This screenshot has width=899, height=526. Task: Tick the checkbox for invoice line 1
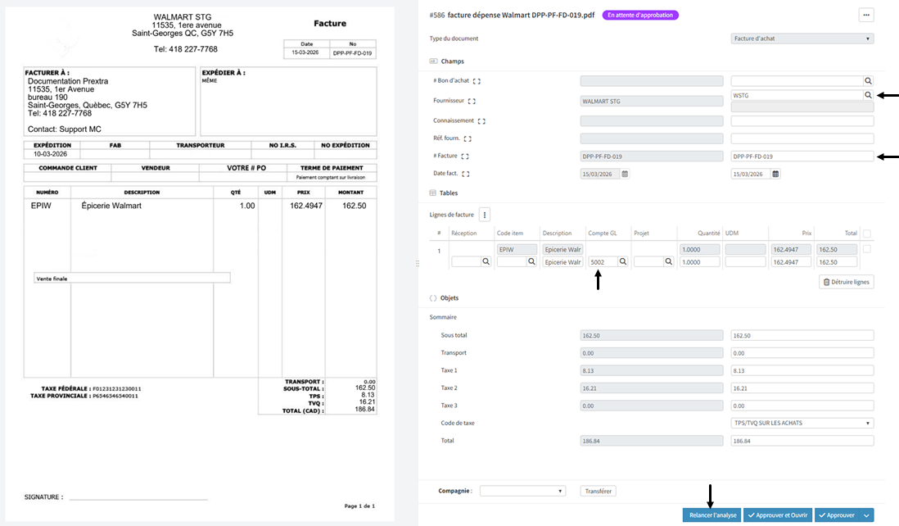(x=867, y=249)
